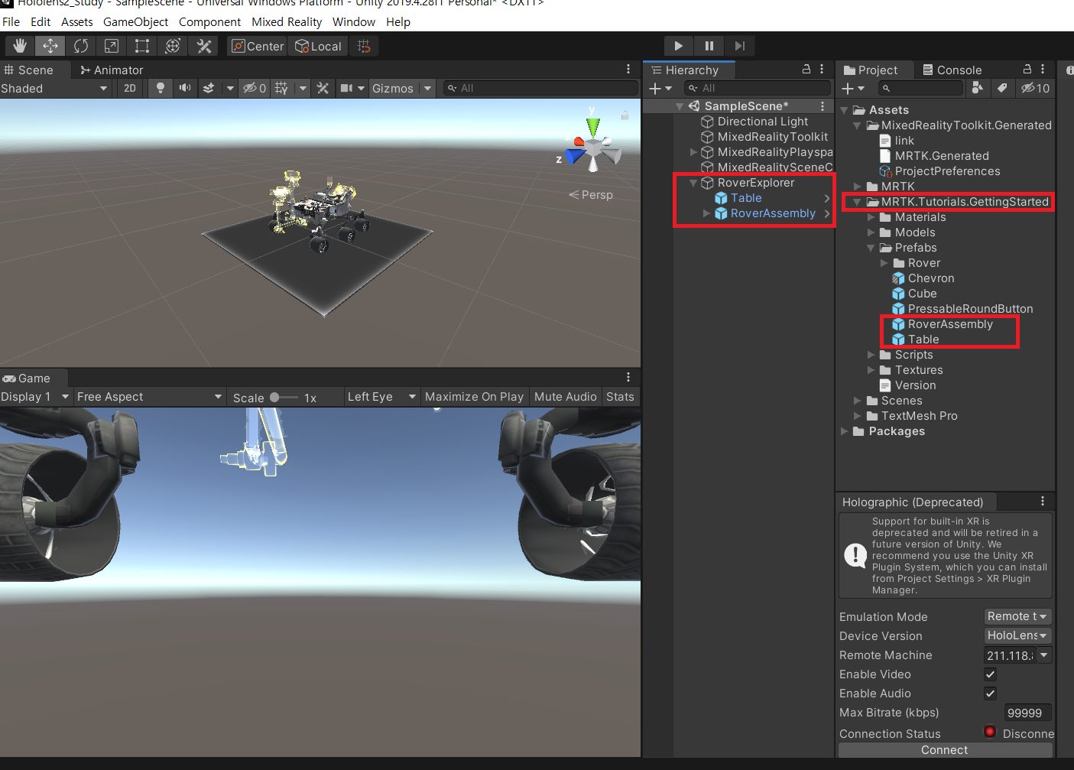Lock the Hierarchy panel

point(806,69)
